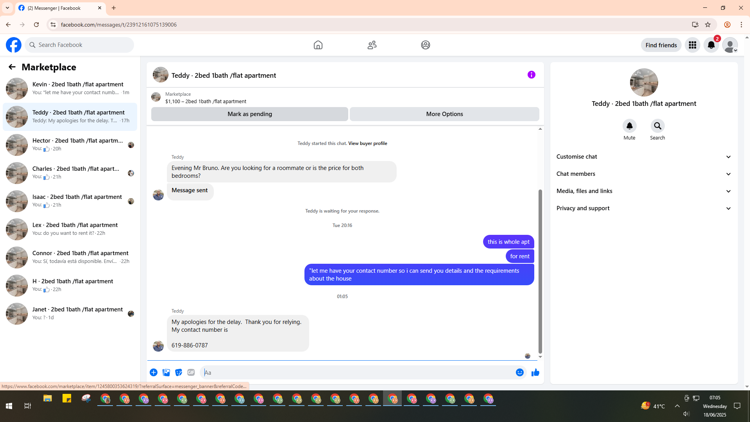Screen dimensions: 750x422
Task: Bookmark this page with star
Action: pos(708,25)
